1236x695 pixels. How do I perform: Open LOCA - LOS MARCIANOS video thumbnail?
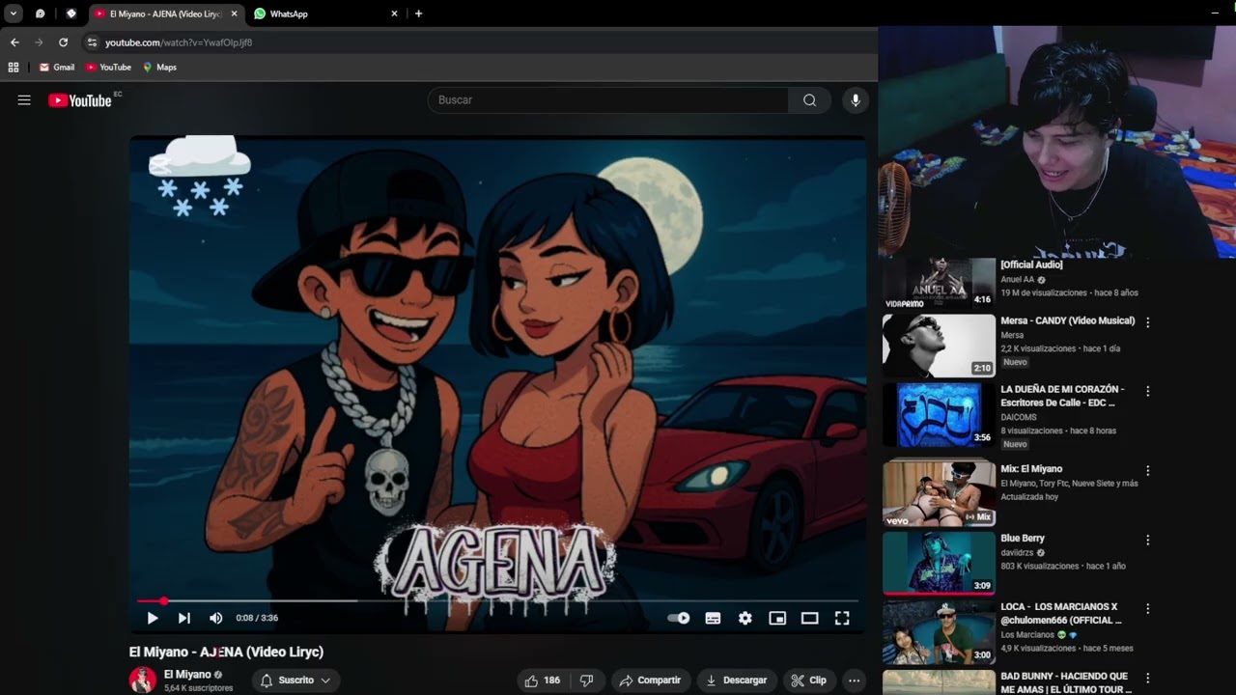click(x=939, y=632)
